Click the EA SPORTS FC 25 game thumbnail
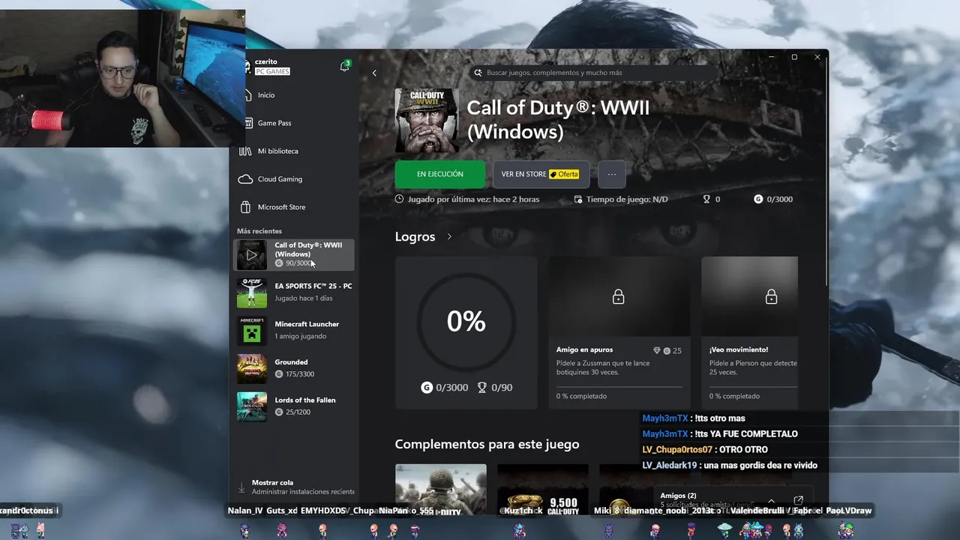This screenshot has width=960, height=540. point(252,292)
